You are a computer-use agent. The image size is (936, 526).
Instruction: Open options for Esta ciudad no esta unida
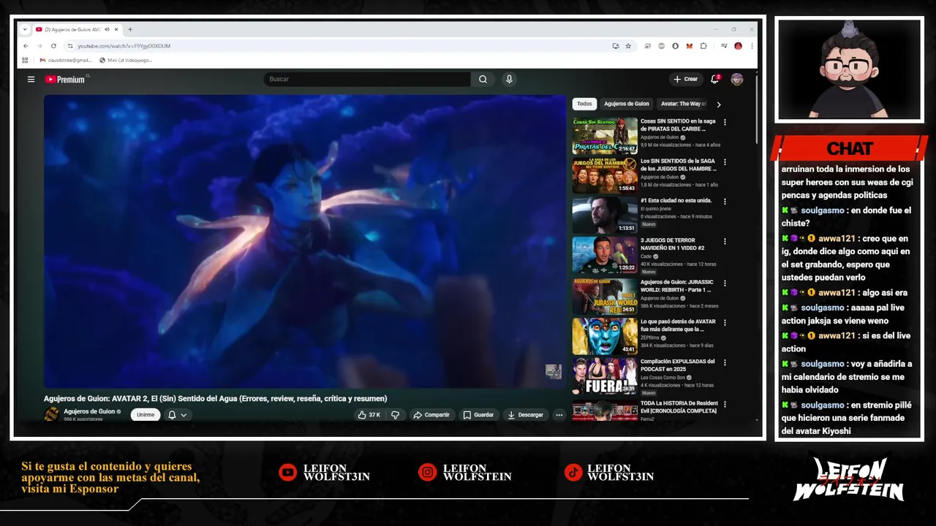pos(725,201)
